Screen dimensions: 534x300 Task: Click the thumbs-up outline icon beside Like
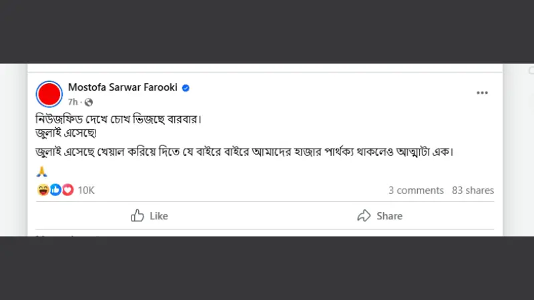tap(138, 215)
